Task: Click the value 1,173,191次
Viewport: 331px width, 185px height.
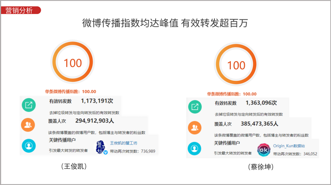Action: click(97, 101)
